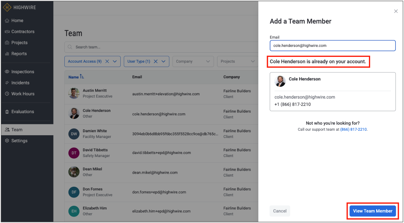Open Contractors in the sidebar
Screen dimensions: 404x223
[23, 31]
